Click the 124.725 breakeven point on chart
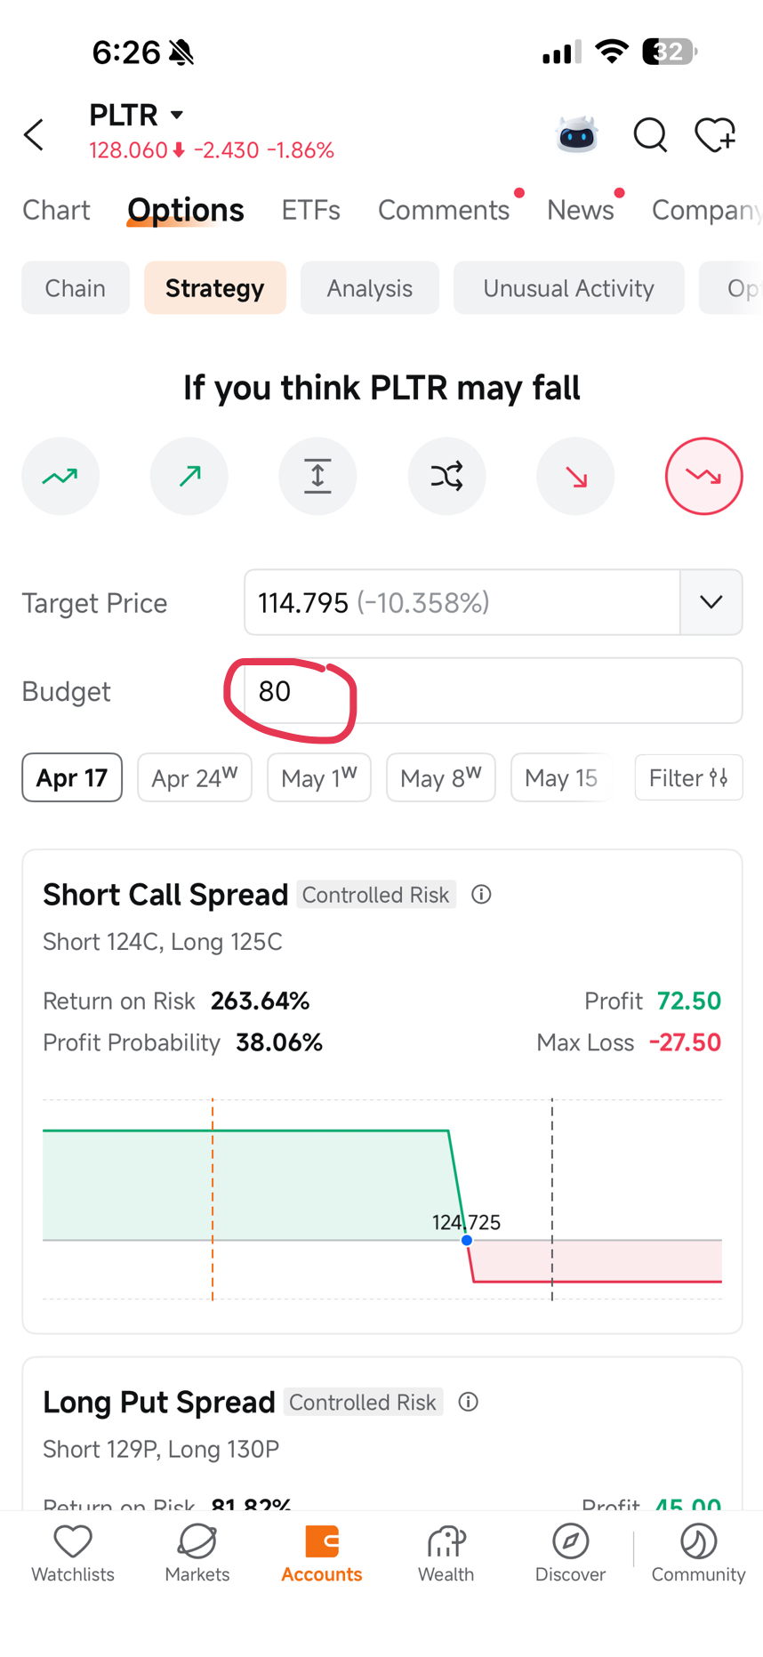 [467, 1240]
